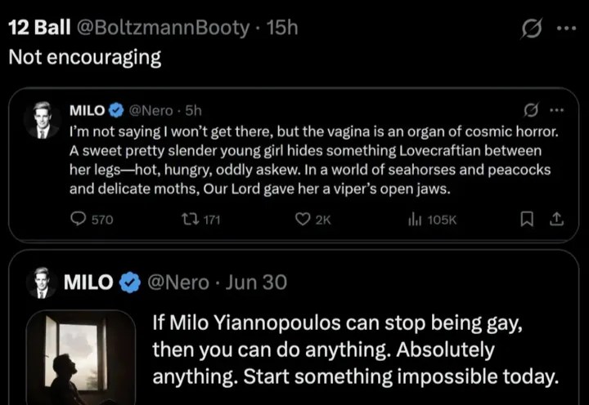589x405 pixels.
Task: Open the @BoltzmannBooty profile handle
Action: click(163, 28)
